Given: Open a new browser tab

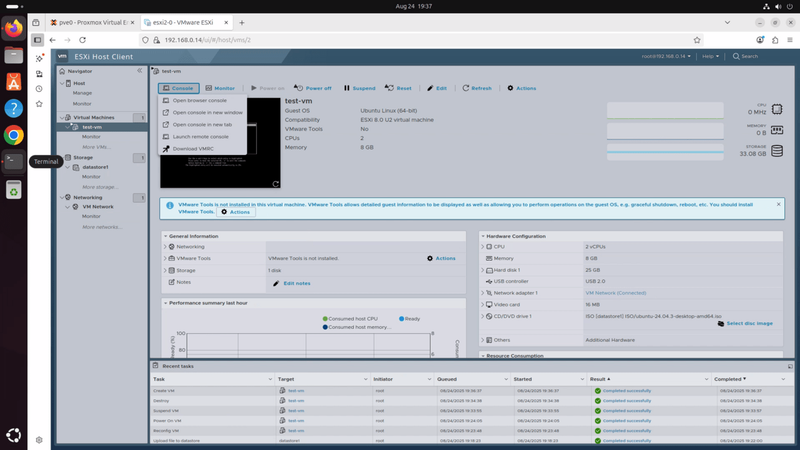Looking at the screenshot, I should pos(242,22).
